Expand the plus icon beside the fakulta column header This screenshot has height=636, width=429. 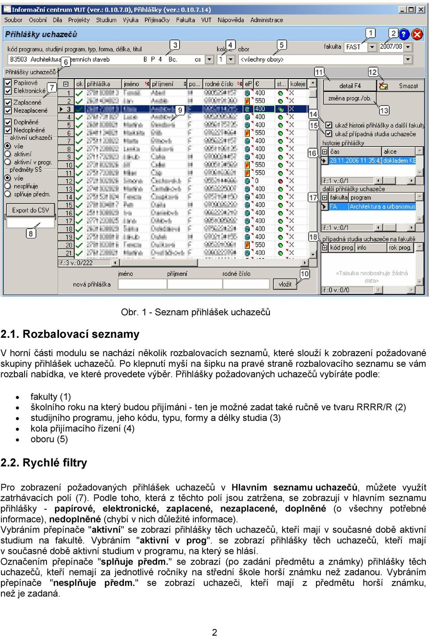[x=325, y=197]
